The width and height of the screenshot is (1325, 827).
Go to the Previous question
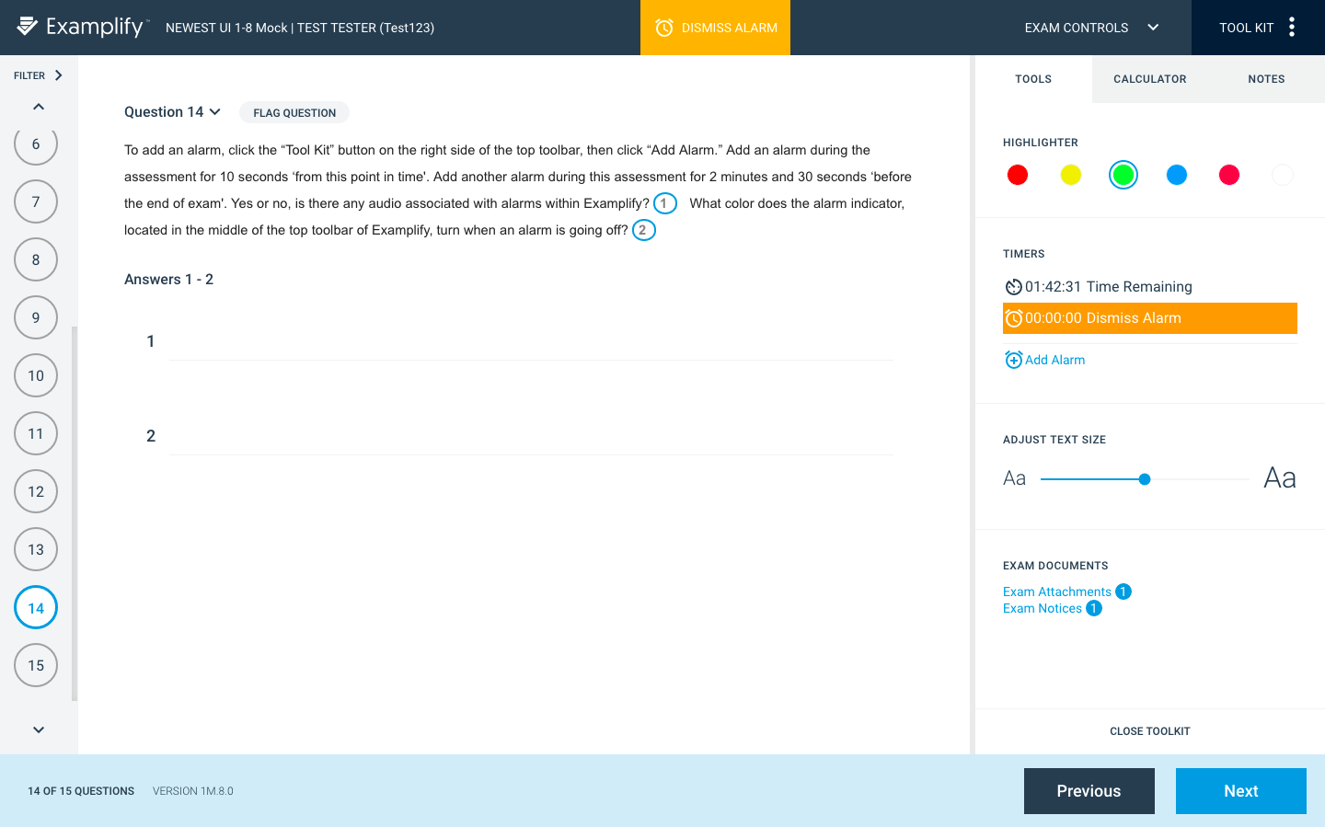click(1089, 791)
